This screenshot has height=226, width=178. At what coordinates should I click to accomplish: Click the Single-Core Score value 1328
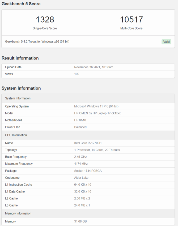(45, 19)
